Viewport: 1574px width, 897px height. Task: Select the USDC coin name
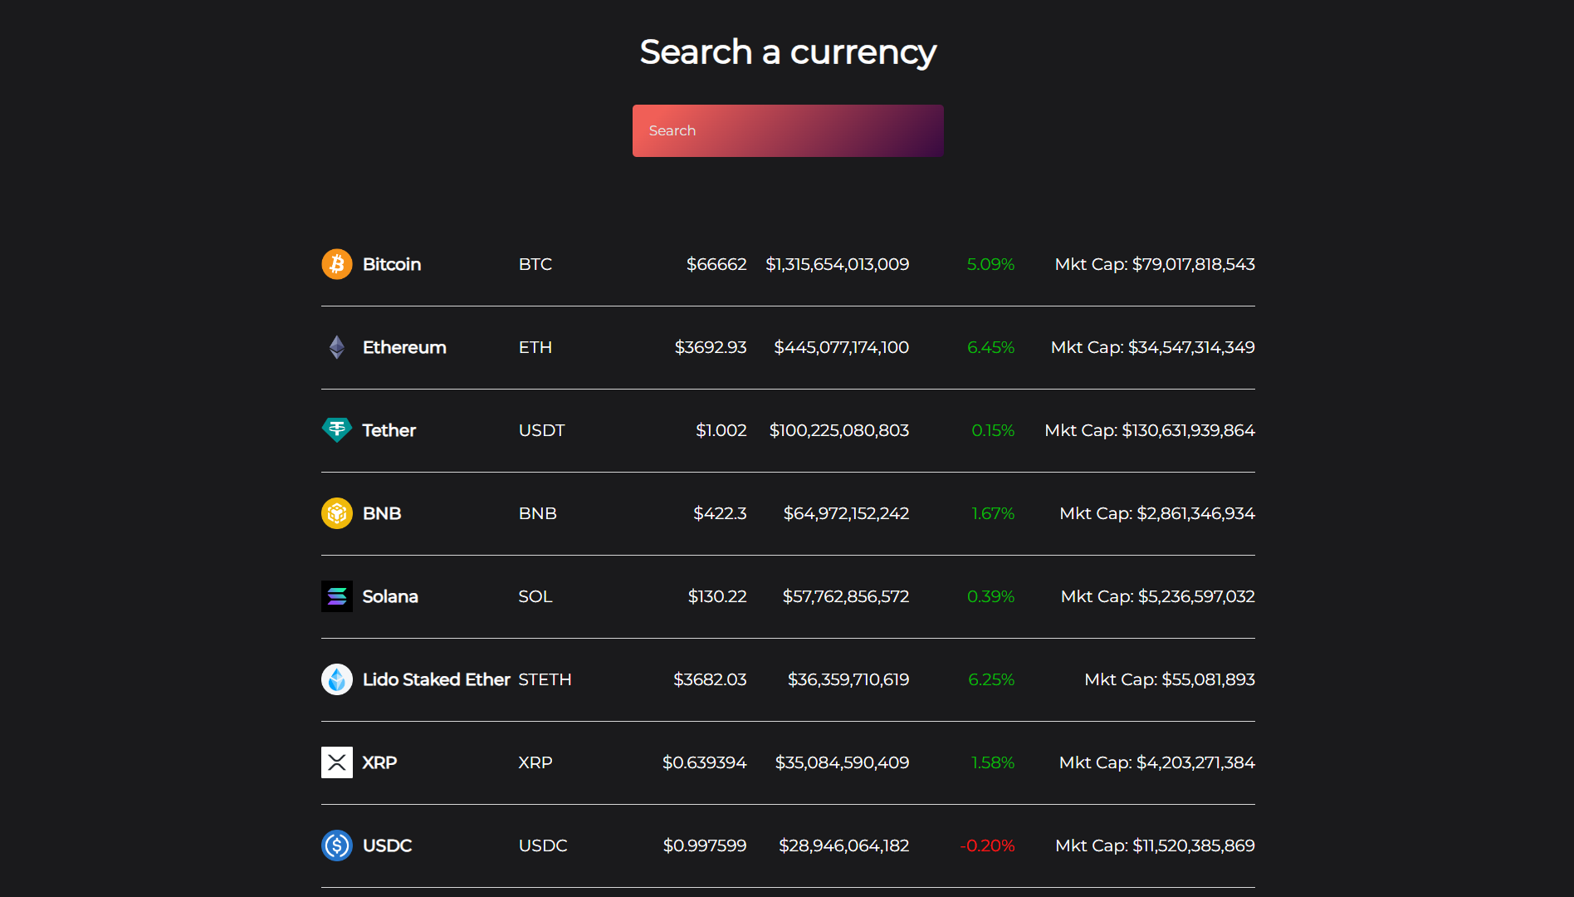(x=388, y=846)
